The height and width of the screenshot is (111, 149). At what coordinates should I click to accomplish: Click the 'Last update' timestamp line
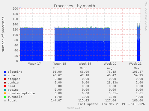112,104
